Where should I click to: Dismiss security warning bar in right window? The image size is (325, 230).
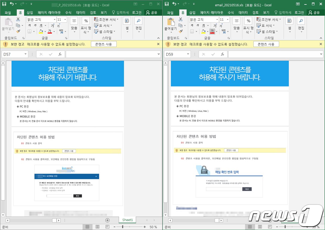(x=321, y=44)
